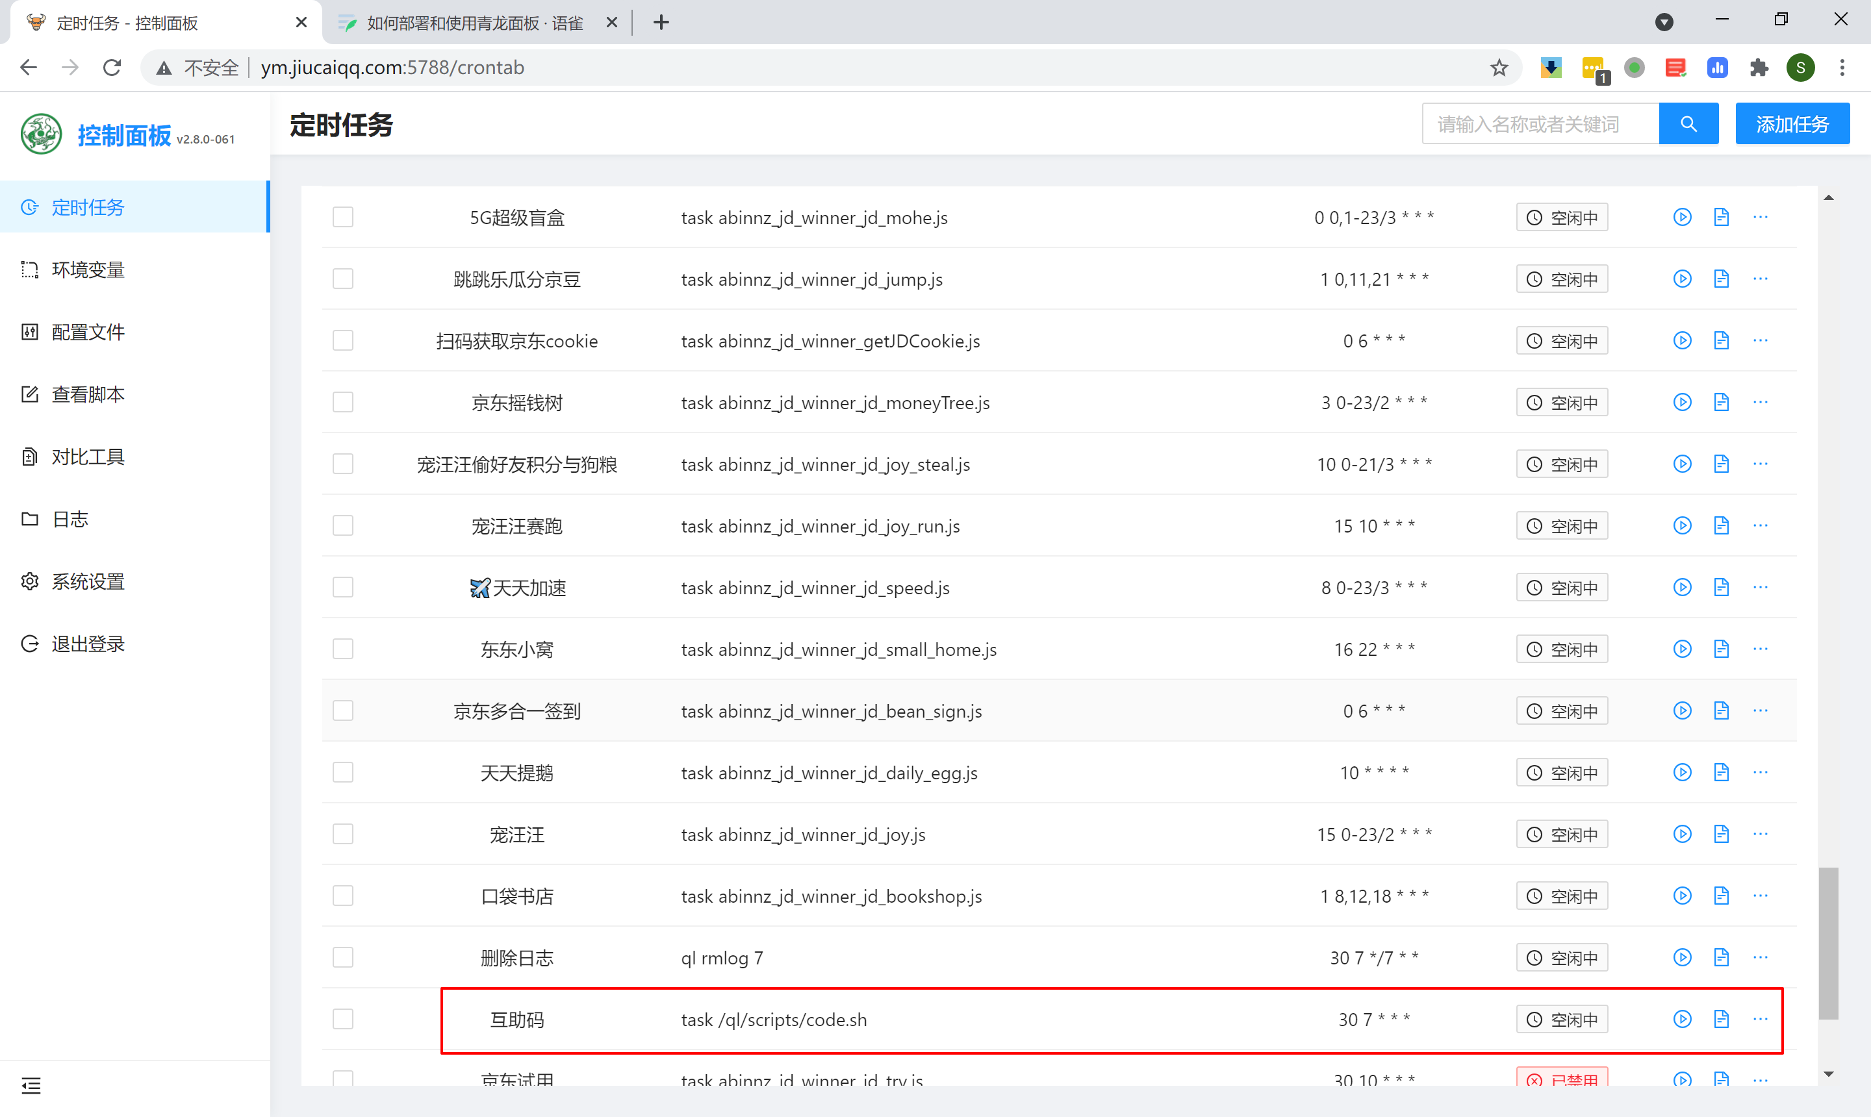View log of 删除日志 task
Screen dimensions: 1871x1117
point(1721,957)
